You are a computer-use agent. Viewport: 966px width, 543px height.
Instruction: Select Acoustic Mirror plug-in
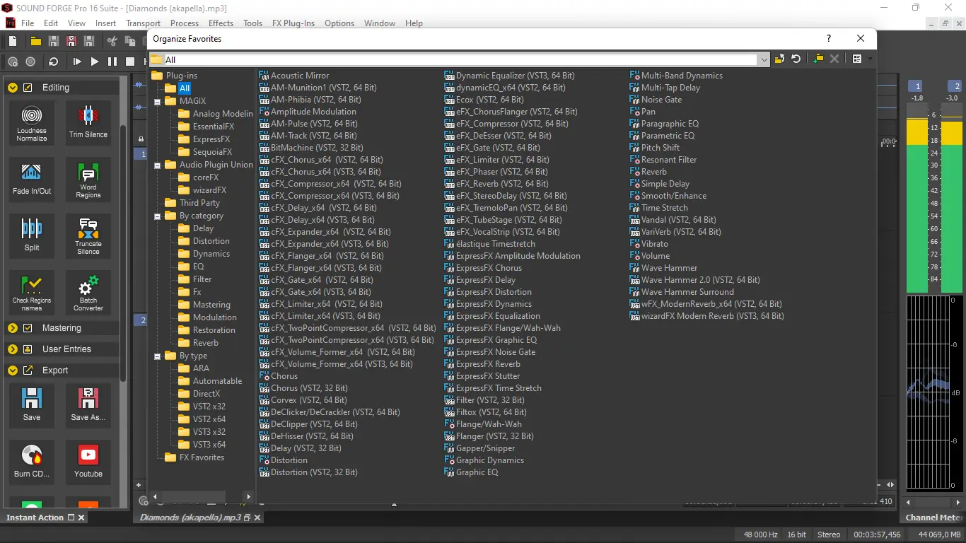tap(294, 76)
